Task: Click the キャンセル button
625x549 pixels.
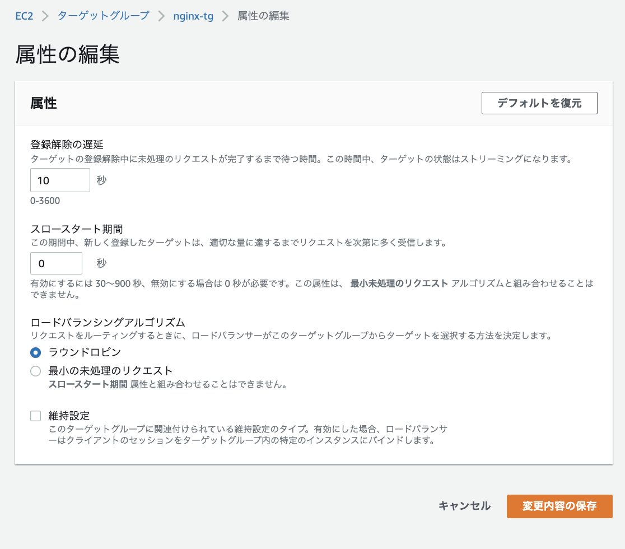Action: [464, 506]
